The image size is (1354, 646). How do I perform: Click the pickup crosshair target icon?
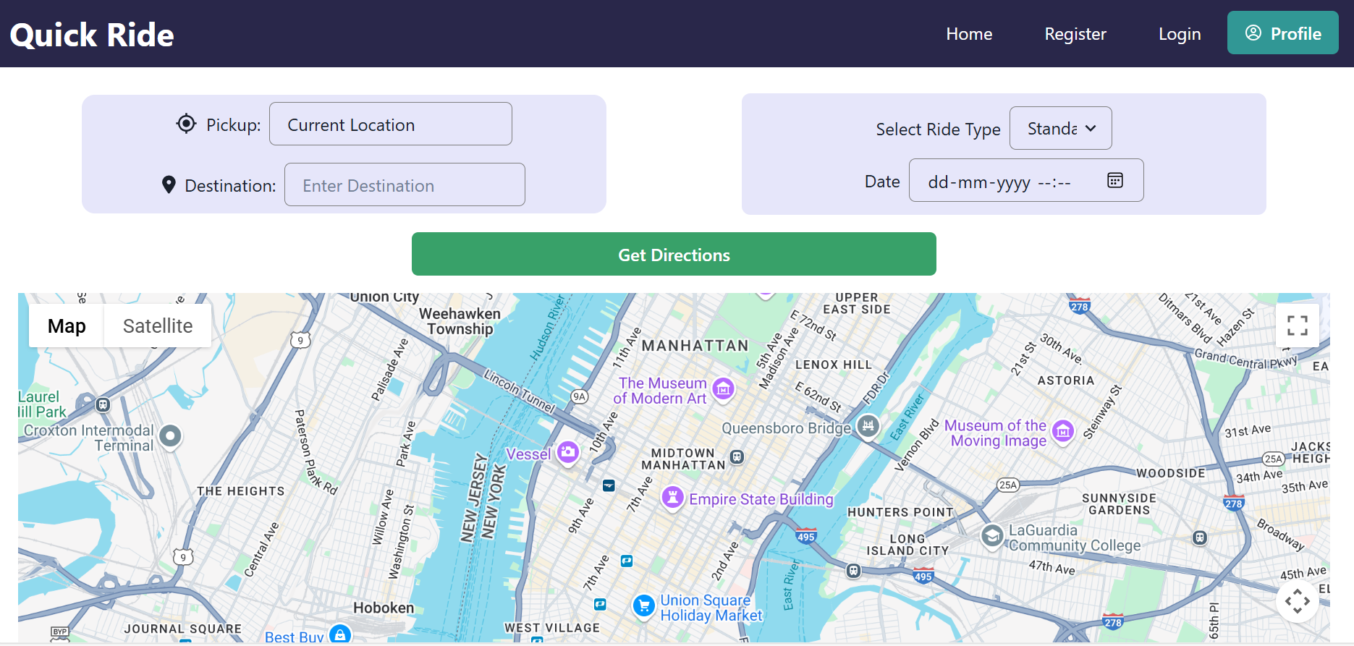point(186,124)
